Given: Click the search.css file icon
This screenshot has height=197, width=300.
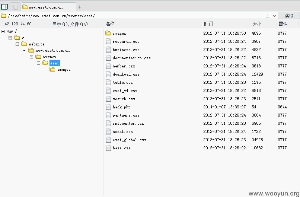Looking at the screenshot, I should [108, 99].
